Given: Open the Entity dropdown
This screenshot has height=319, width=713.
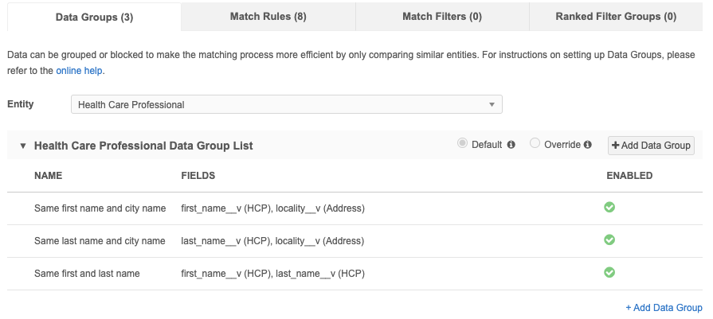Looking at the screenshot, I should pyautogui.click(x=286, y=105).
